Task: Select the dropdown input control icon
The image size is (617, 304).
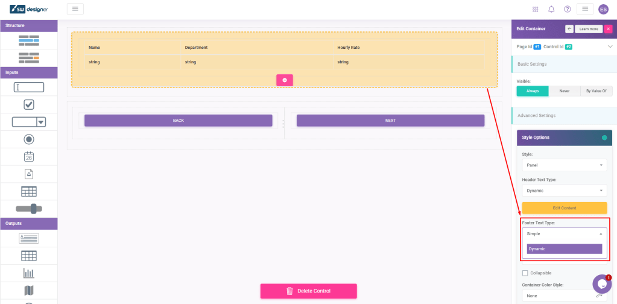Action: pos(28,122)
